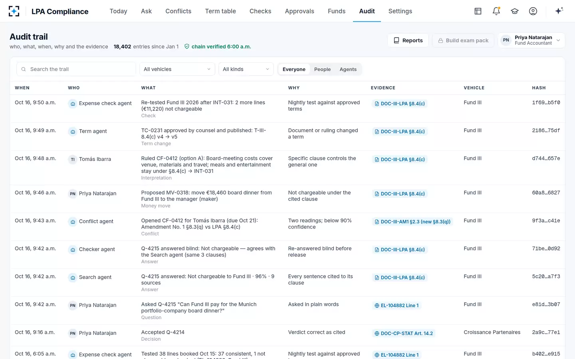Expand the All vehicles dropdown

[177, 69]
